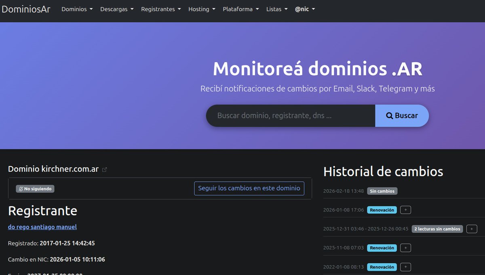Open kirchner.com.ar via the external link icon

[x=105, y=170]
